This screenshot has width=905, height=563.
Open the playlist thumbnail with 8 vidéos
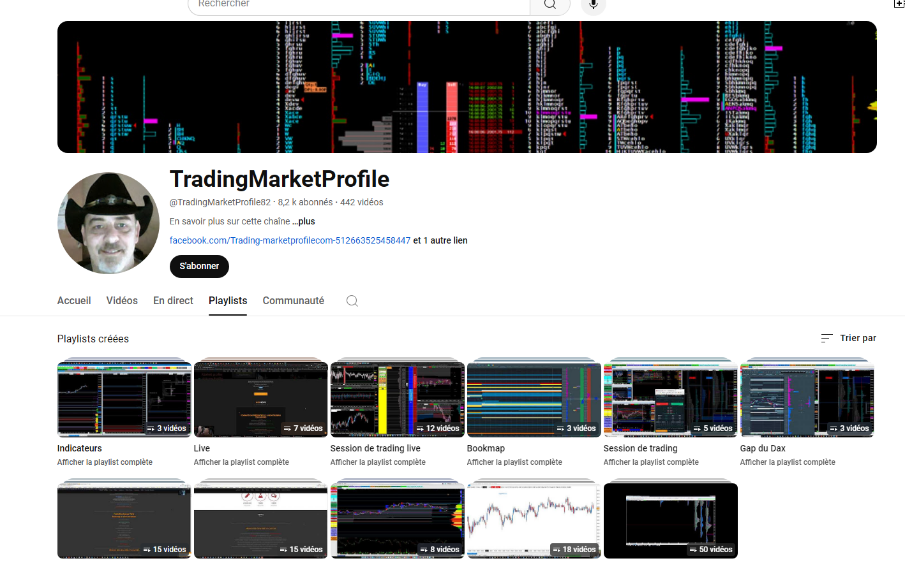point(398,520)
